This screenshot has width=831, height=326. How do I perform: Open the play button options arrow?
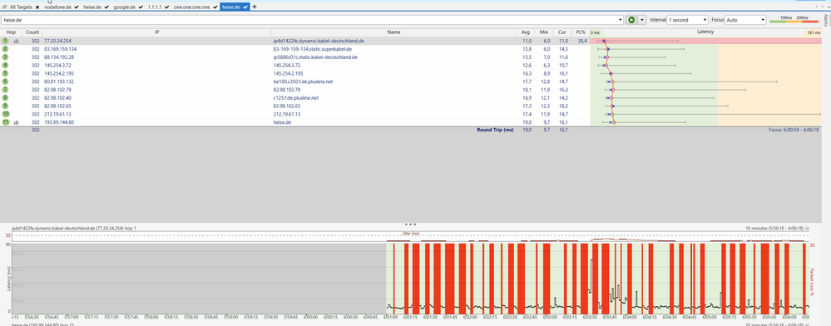coord(642,20)
